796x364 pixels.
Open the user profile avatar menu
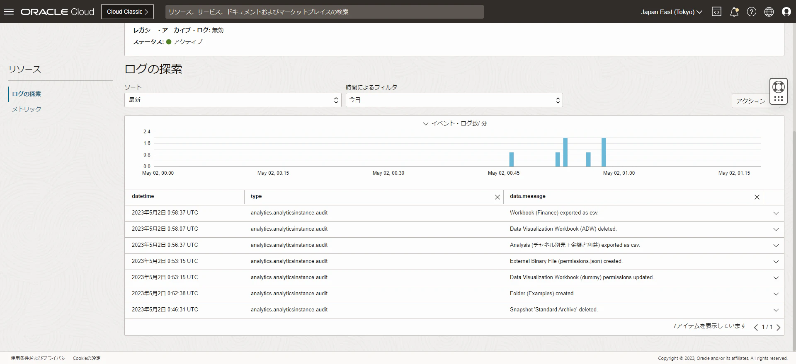(x=786, y=12)
